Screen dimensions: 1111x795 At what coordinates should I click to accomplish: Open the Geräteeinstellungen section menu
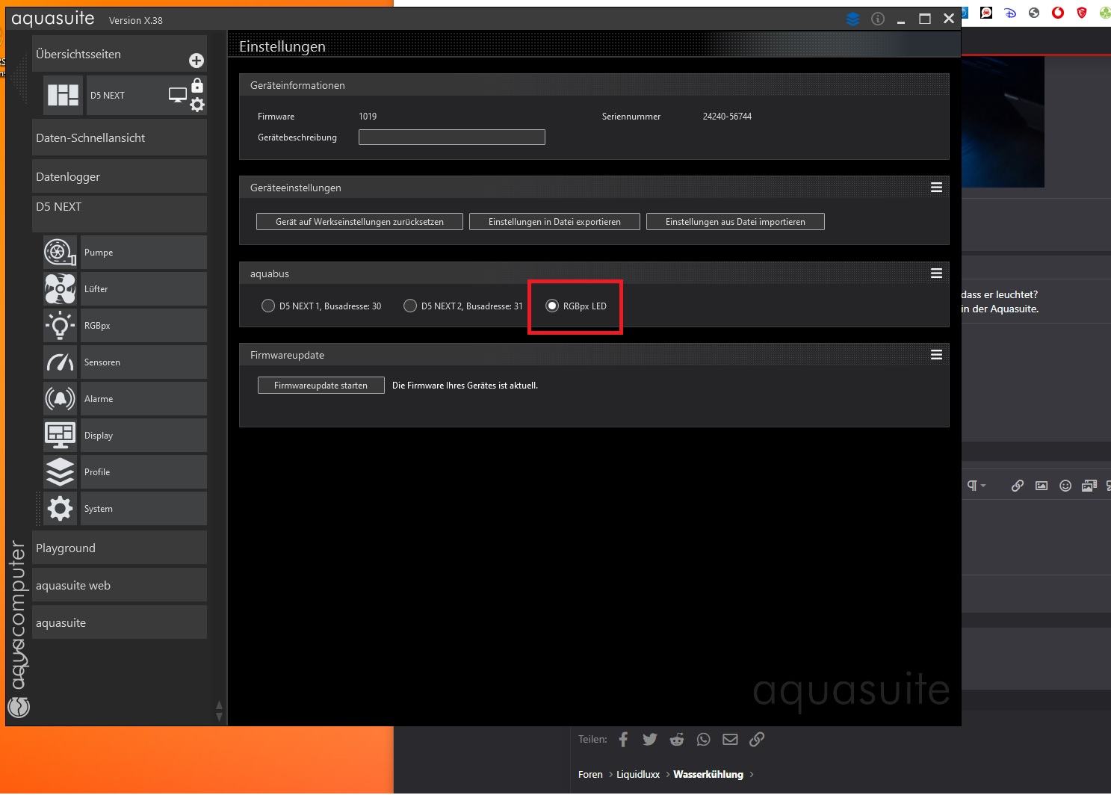click(936, 188)
